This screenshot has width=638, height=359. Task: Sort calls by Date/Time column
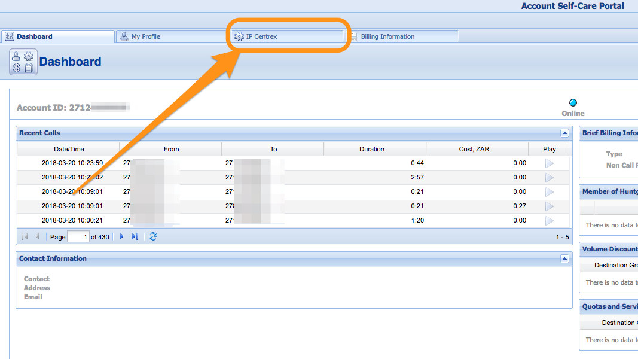click(x=68, y=149)
